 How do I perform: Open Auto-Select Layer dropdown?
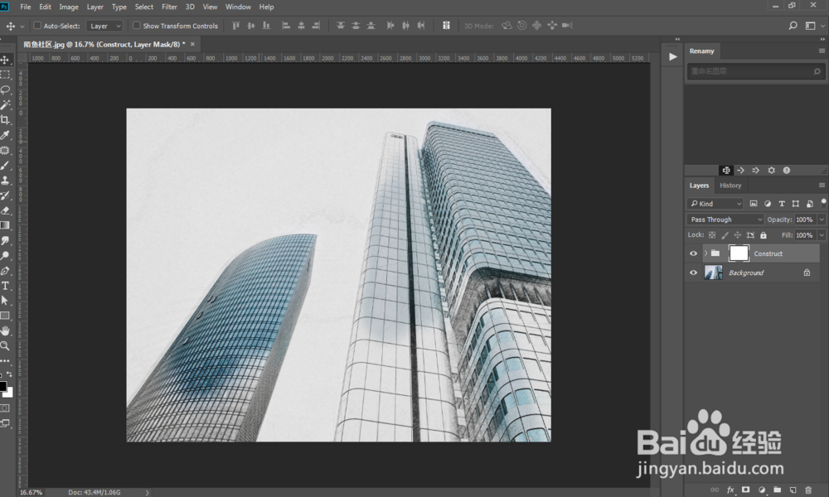(x=104, y=26)
